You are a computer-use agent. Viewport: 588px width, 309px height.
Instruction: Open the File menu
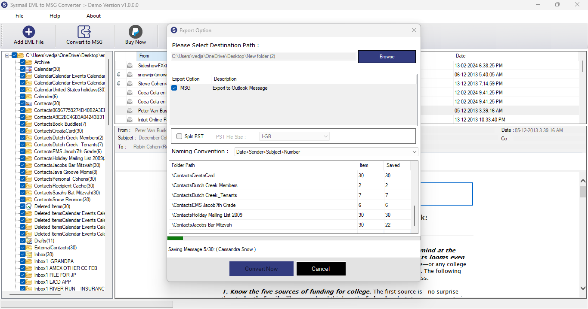19,16
